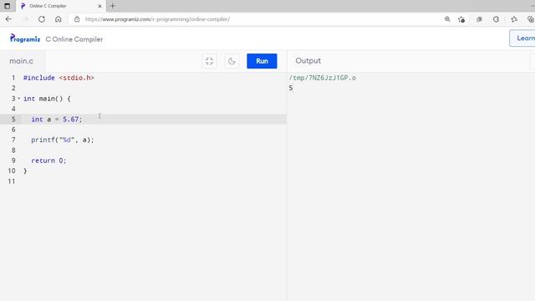This screenshot has width=535, height=301.
Task: Open the Favorites list icon
Action: tap(514, 19)
